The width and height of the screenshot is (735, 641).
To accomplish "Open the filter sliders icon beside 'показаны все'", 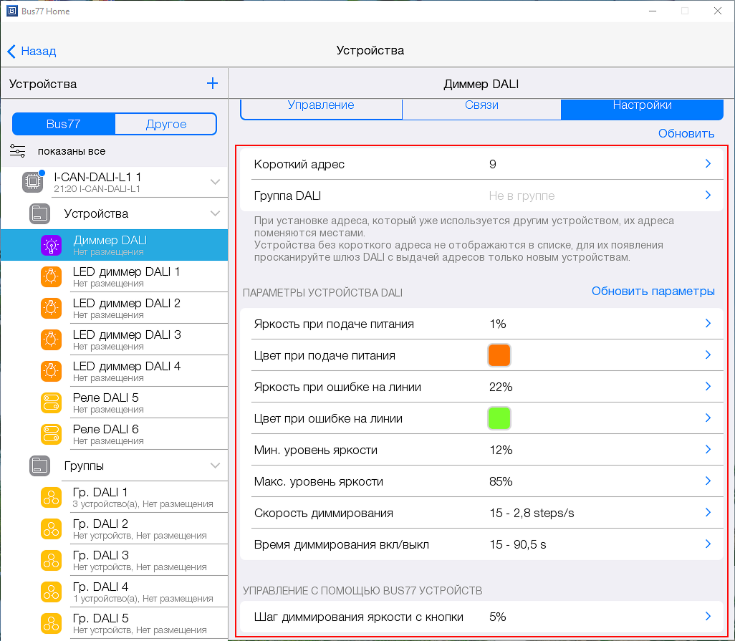I will (x=18, y=151).
